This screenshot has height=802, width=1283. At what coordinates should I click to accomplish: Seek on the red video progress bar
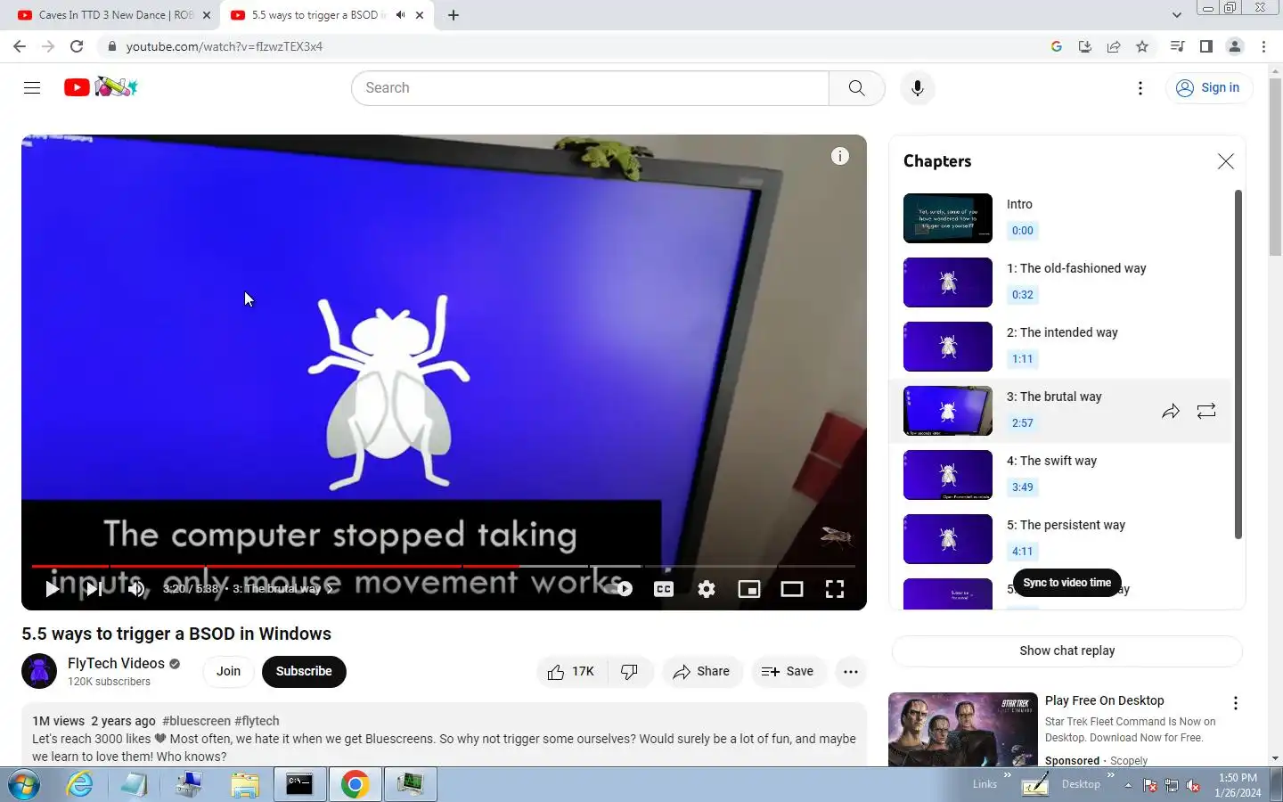(x=444, y=566)
